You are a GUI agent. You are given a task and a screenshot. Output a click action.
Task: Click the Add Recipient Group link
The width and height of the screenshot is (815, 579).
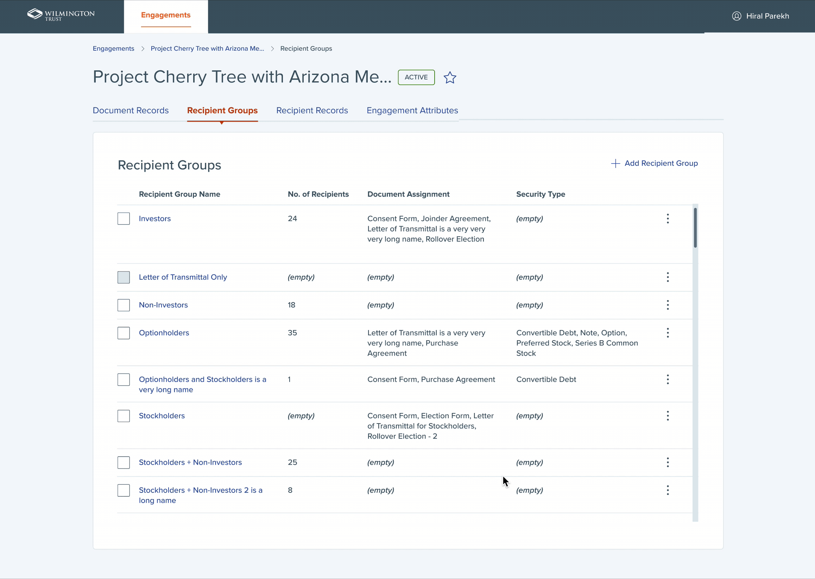[655, 163]
